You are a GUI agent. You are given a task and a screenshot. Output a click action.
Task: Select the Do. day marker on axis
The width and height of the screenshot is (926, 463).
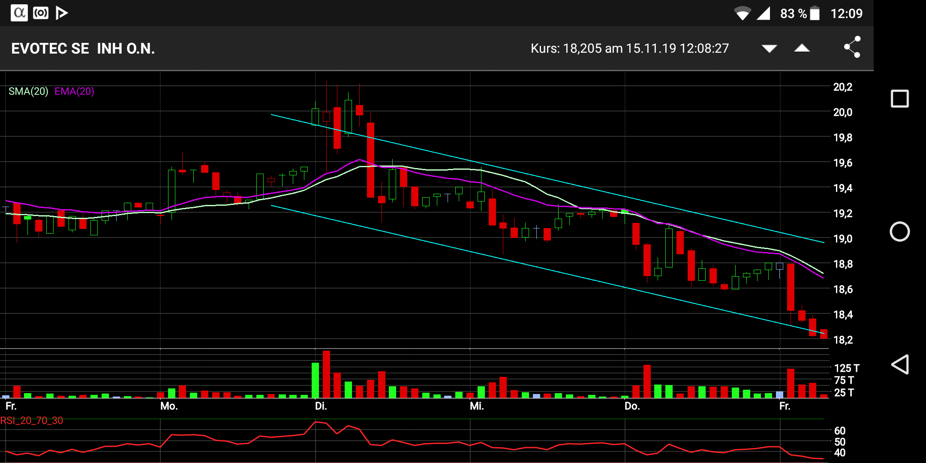point(632,406)
